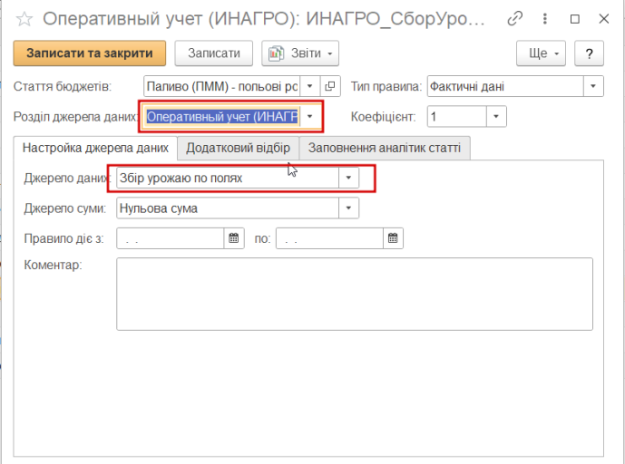The width and height of the screenshot is (625, 464).
Task: Open the Ще more-actions menu
Action: 541,53
